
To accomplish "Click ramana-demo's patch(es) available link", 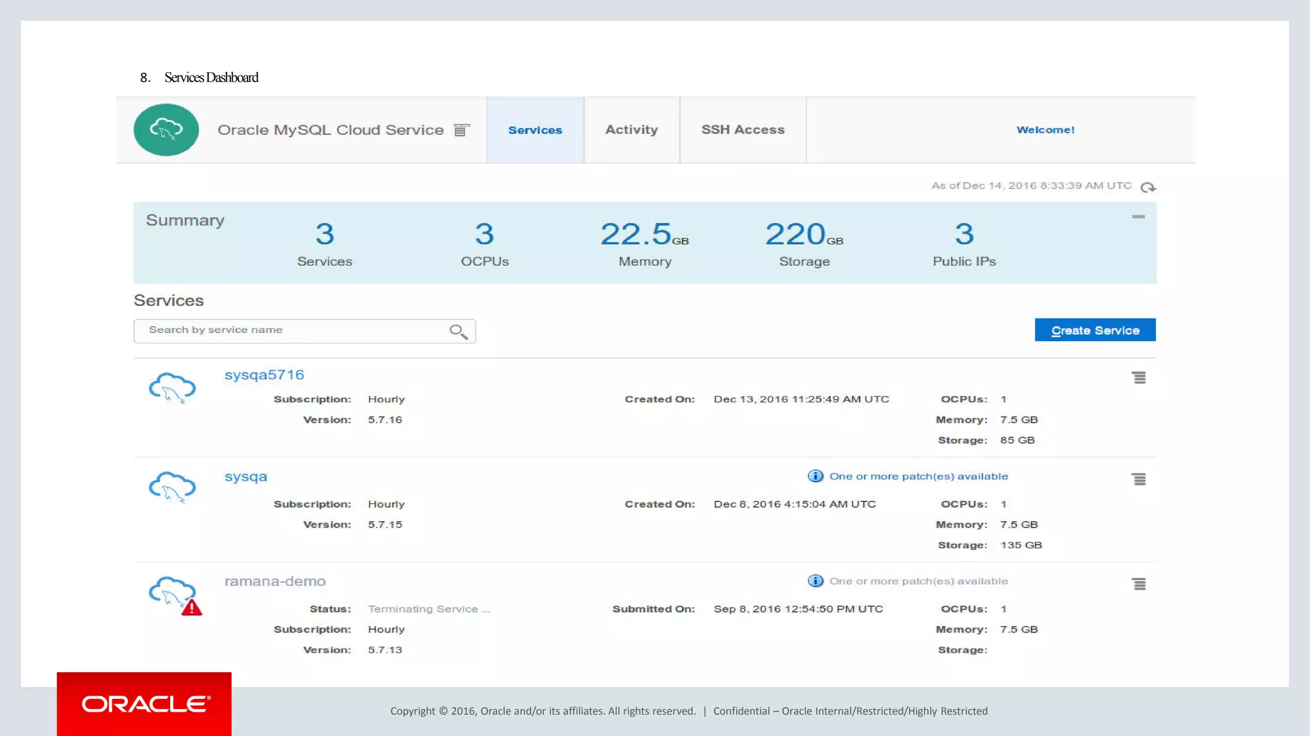I will click(919, 581).
